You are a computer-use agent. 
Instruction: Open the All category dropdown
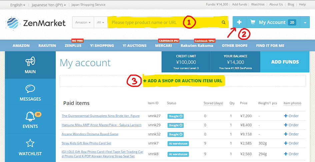tap(101, 22)
